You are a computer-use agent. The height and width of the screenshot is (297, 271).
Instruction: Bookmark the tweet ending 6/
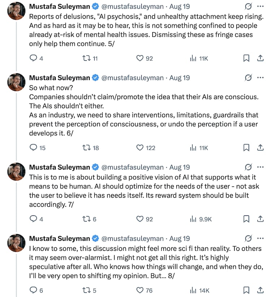(246, 148)
